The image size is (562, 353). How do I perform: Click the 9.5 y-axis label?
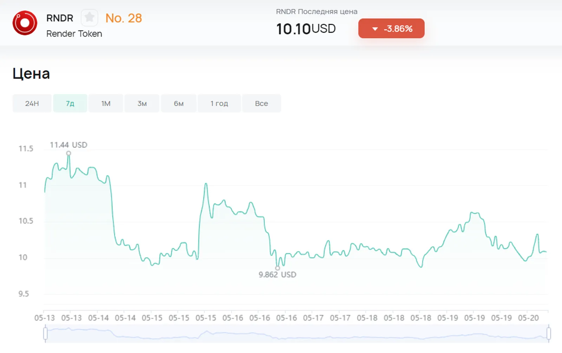coord(24,294)
